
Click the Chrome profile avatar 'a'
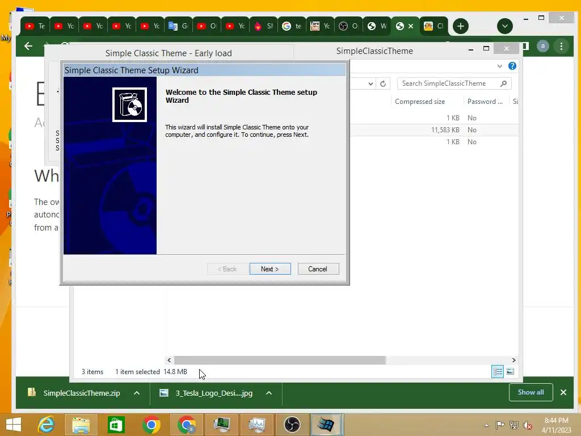tap(543, 46)
